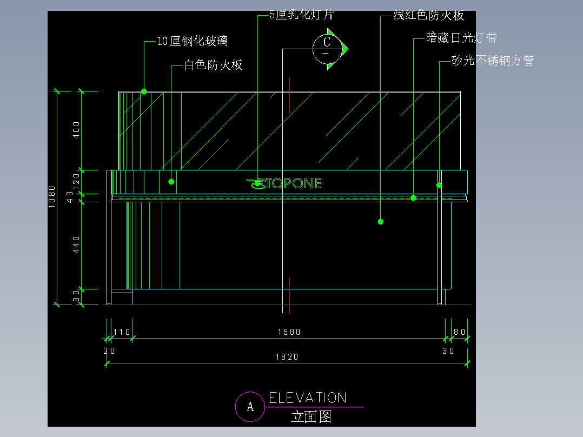Click the 砂光不锈钢方管 annotation label
The width and height of the screenshot is (583, 437).
pyautogui.click(x=493, y=61)
